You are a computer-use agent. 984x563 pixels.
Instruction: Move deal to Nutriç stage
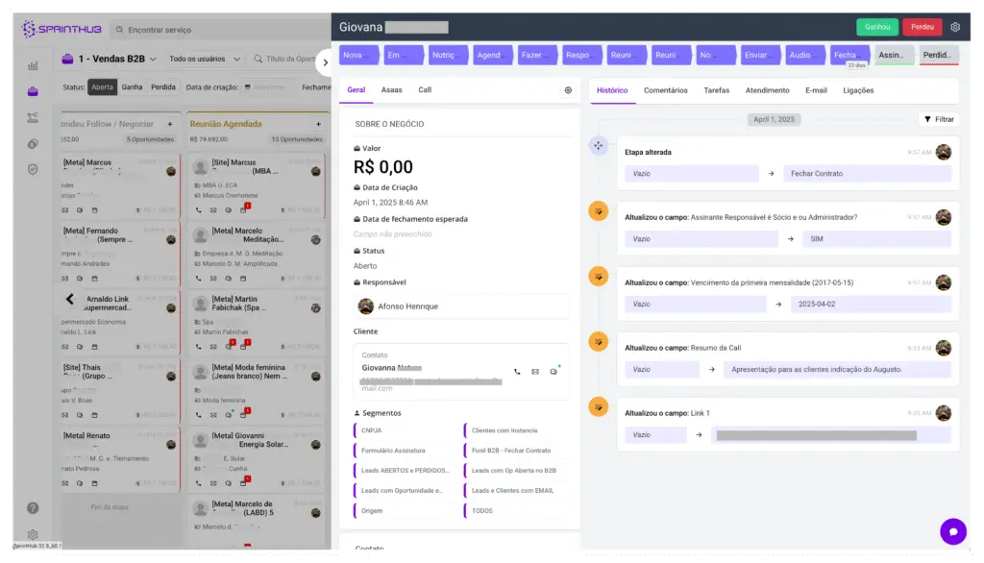448,55
